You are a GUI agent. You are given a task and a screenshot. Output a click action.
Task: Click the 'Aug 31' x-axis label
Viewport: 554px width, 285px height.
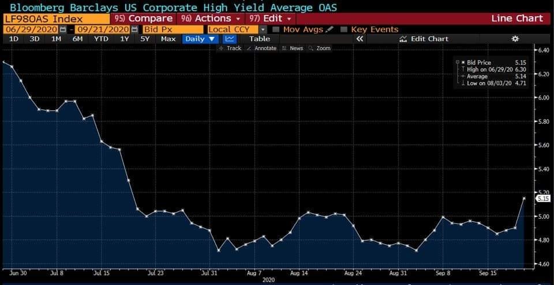[x=398, y=273]
